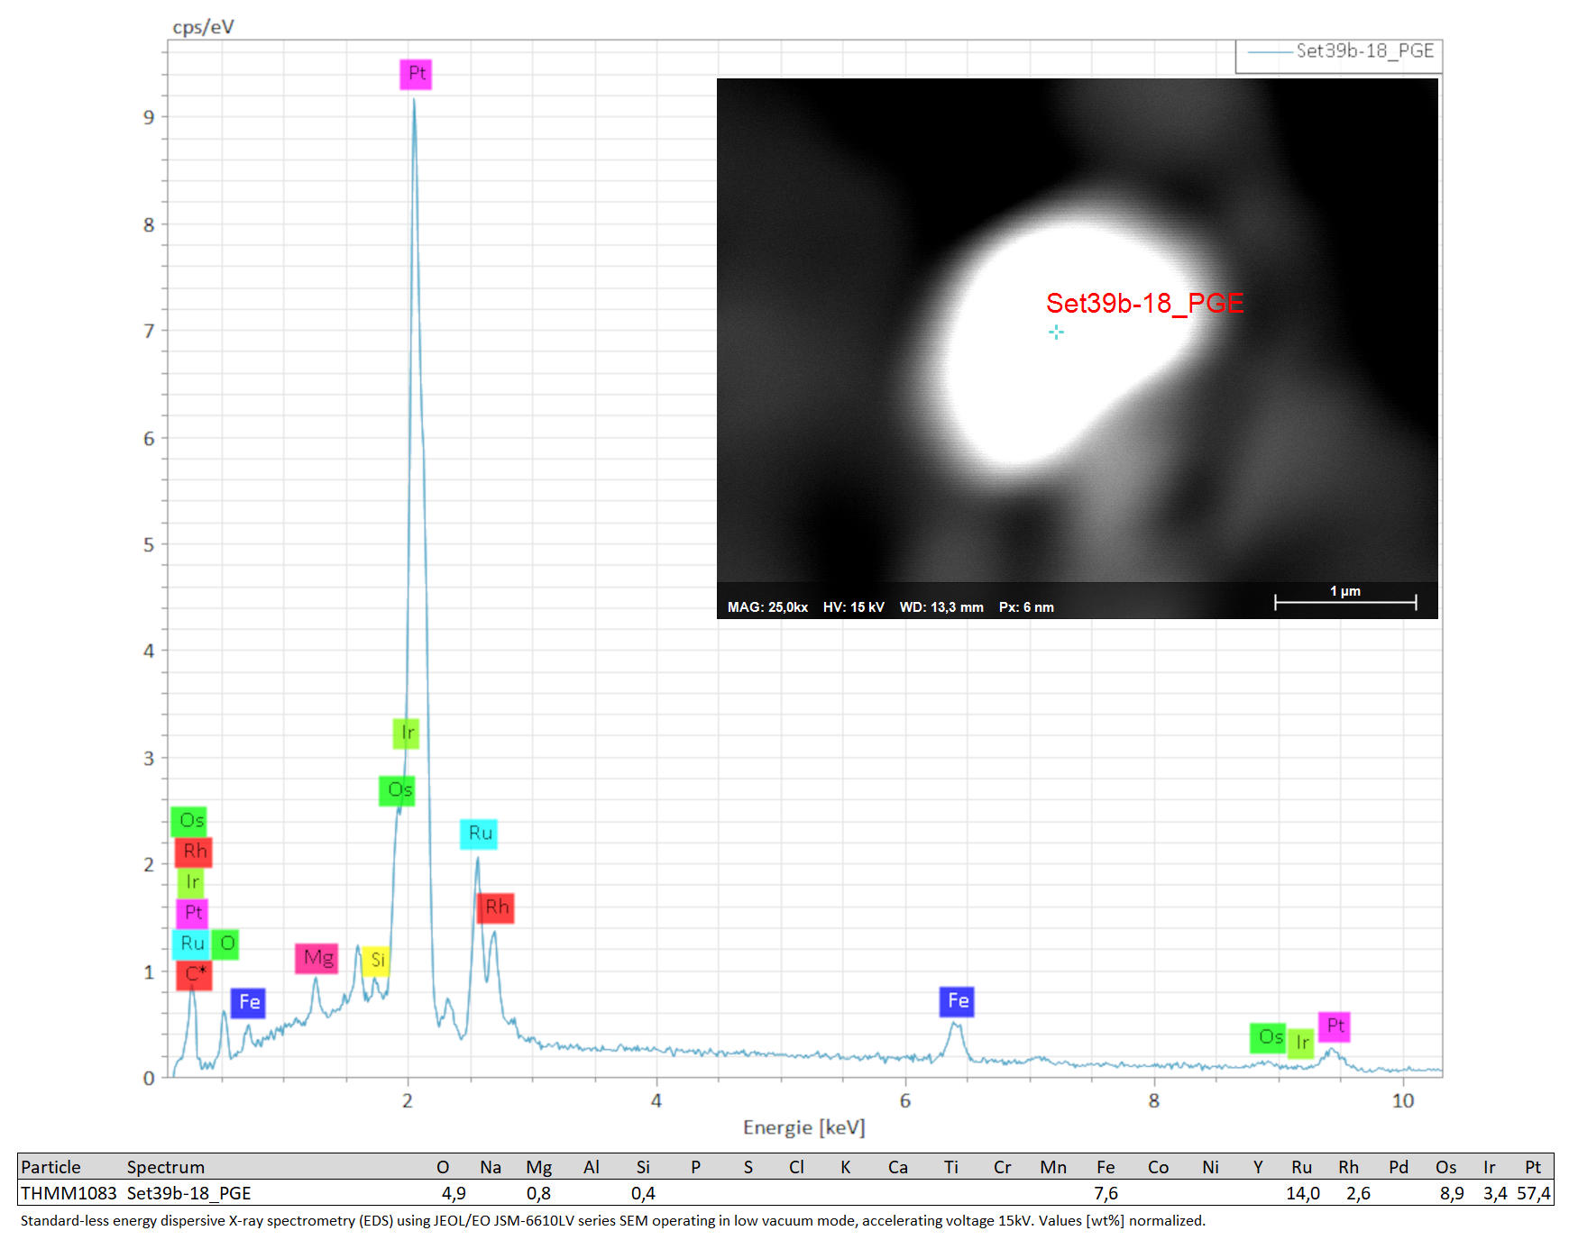Click the Ru value 14,0
Viewport: 1569px width, 1258px height.
tap(1303, 1193)
